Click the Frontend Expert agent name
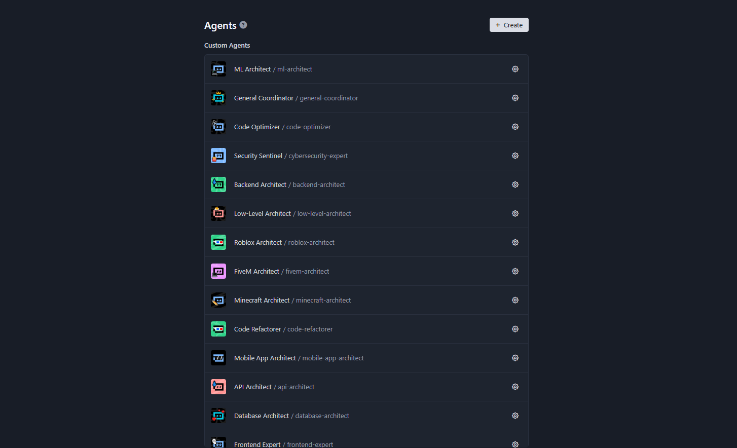 coord(257,444)
